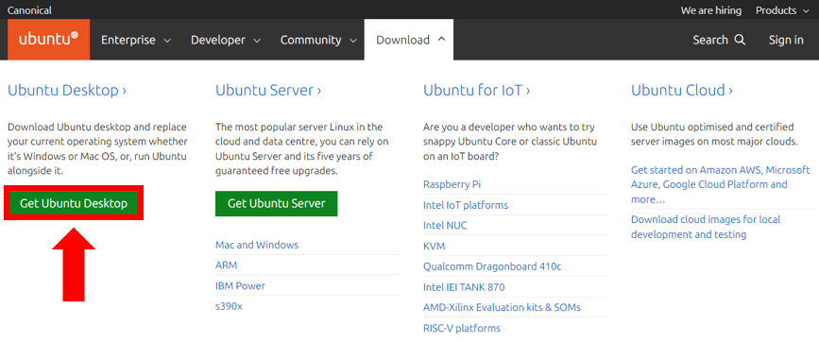Select the Mac and Windows link
Image resolution: width=819 pixels, height=343 pixels.
(x=257, y=245)
